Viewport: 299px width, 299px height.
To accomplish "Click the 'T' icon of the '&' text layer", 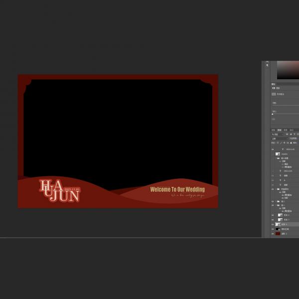I will click(280, 180).
